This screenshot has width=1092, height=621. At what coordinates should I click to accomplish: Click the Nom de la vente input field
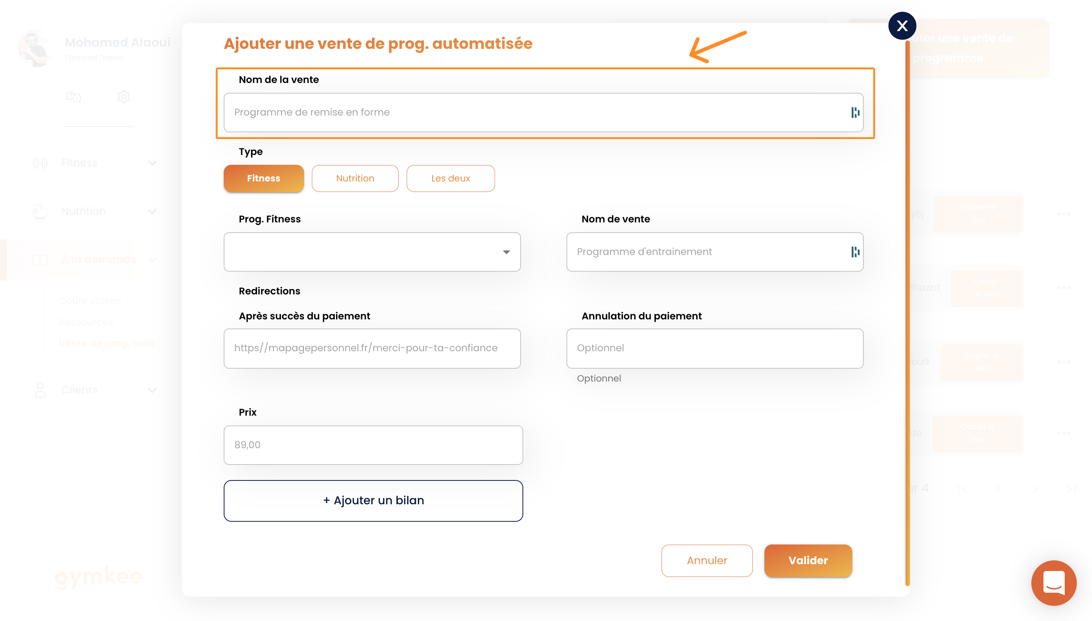coord(543,112)
